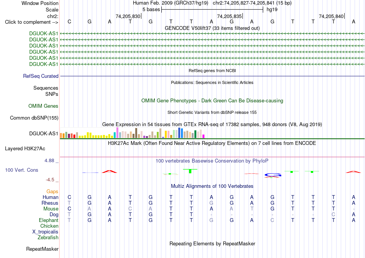Open 'Publications: Sequences in Scientific Articles' title
The height and width of the screenshot is (258, 365).
212,82
